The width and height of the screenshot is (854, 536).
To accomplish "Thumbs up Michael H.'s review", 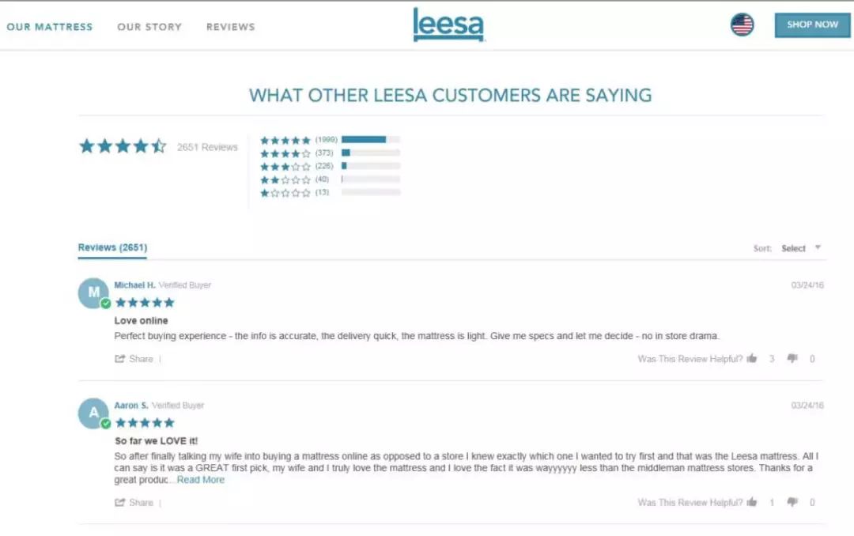I will pos(752,359).
